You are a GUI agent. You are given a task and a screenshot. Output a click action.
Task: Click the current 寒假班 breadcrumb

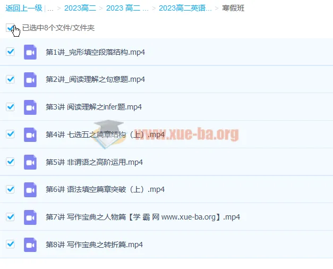[x=233, y=8]
